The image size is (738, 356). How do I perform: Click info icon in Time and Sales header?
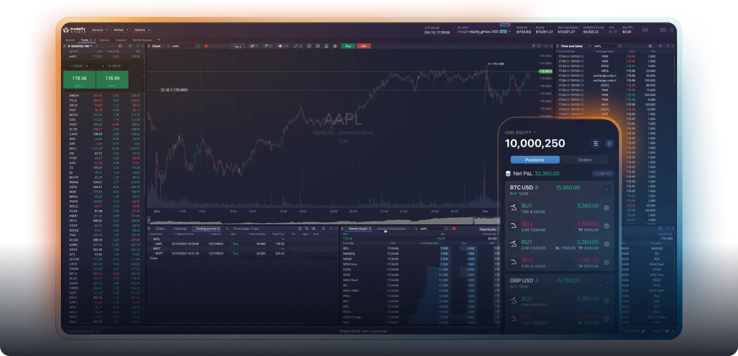(x=620, y=46)
